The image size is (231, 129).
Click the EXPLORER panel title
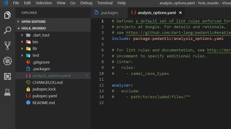[29, 13]
